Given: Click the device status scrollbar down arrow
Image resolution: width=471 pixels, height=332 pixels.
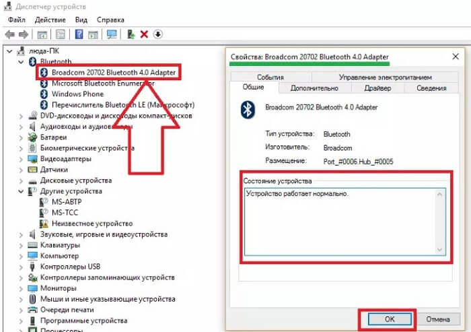Looking at the screenshot, I should 440,251.
